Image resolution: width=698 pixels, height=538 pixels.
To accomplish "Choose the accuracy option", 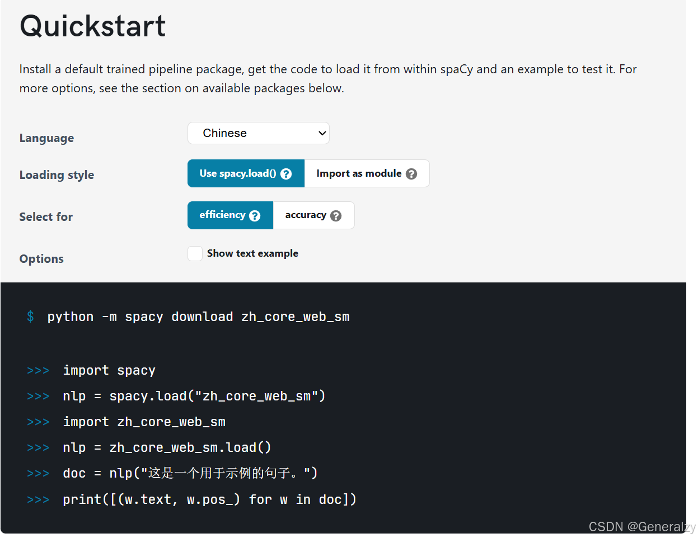I will (313, 215).
